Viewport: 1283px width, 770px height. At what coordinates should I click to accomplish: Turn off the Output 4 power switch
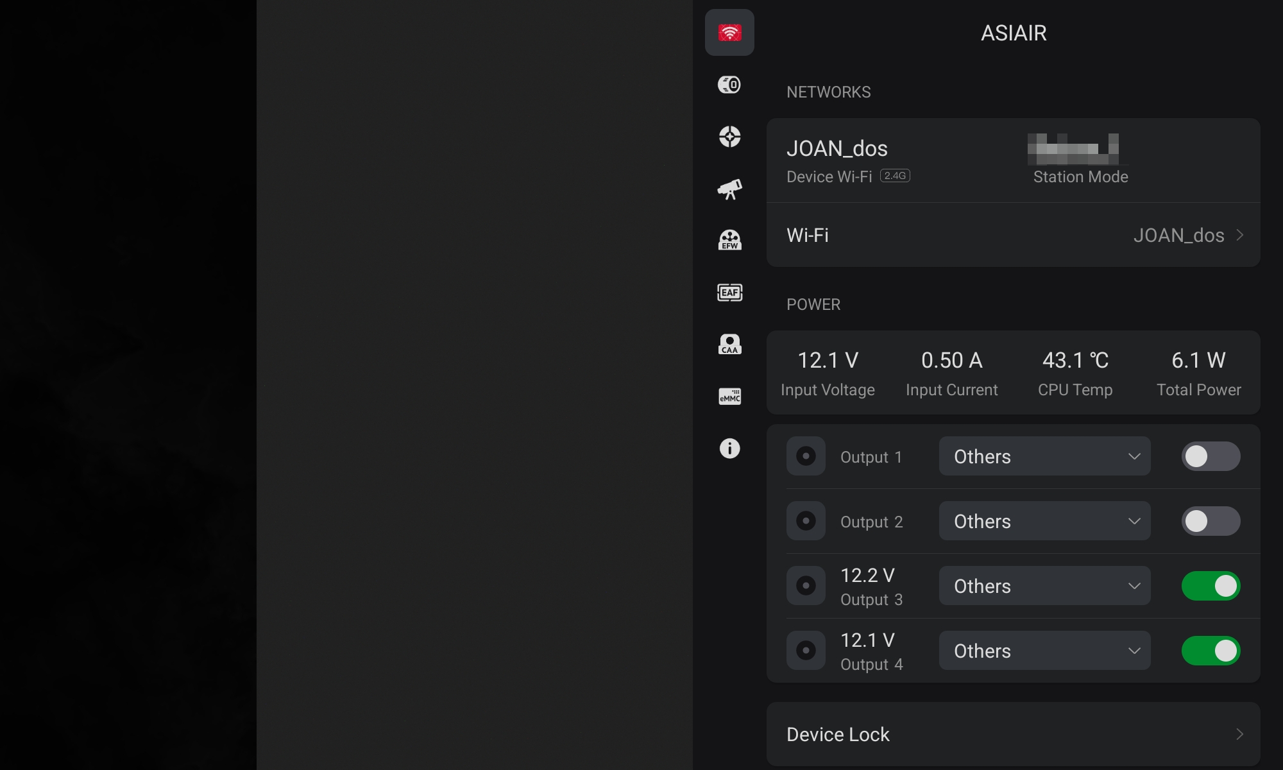click(x=1211, y=651)
